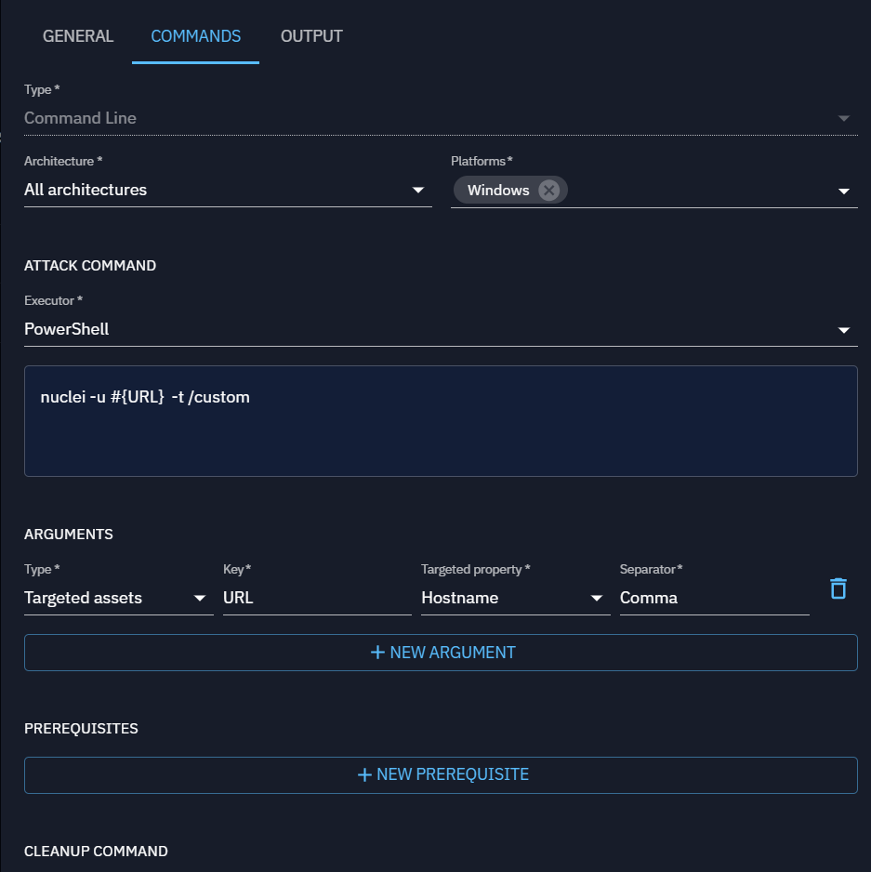The image size is (871, 872).
Task: Switch to the Output tab
Action: pos(311,36)
